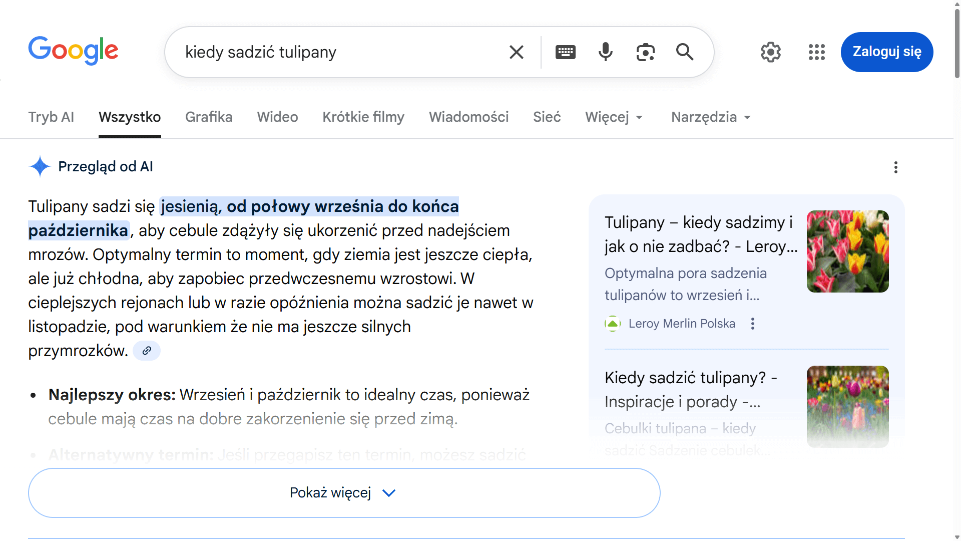Screen dimensions: 961x541
Task: Click the Zaloguj się button
Action: point(886,52)
